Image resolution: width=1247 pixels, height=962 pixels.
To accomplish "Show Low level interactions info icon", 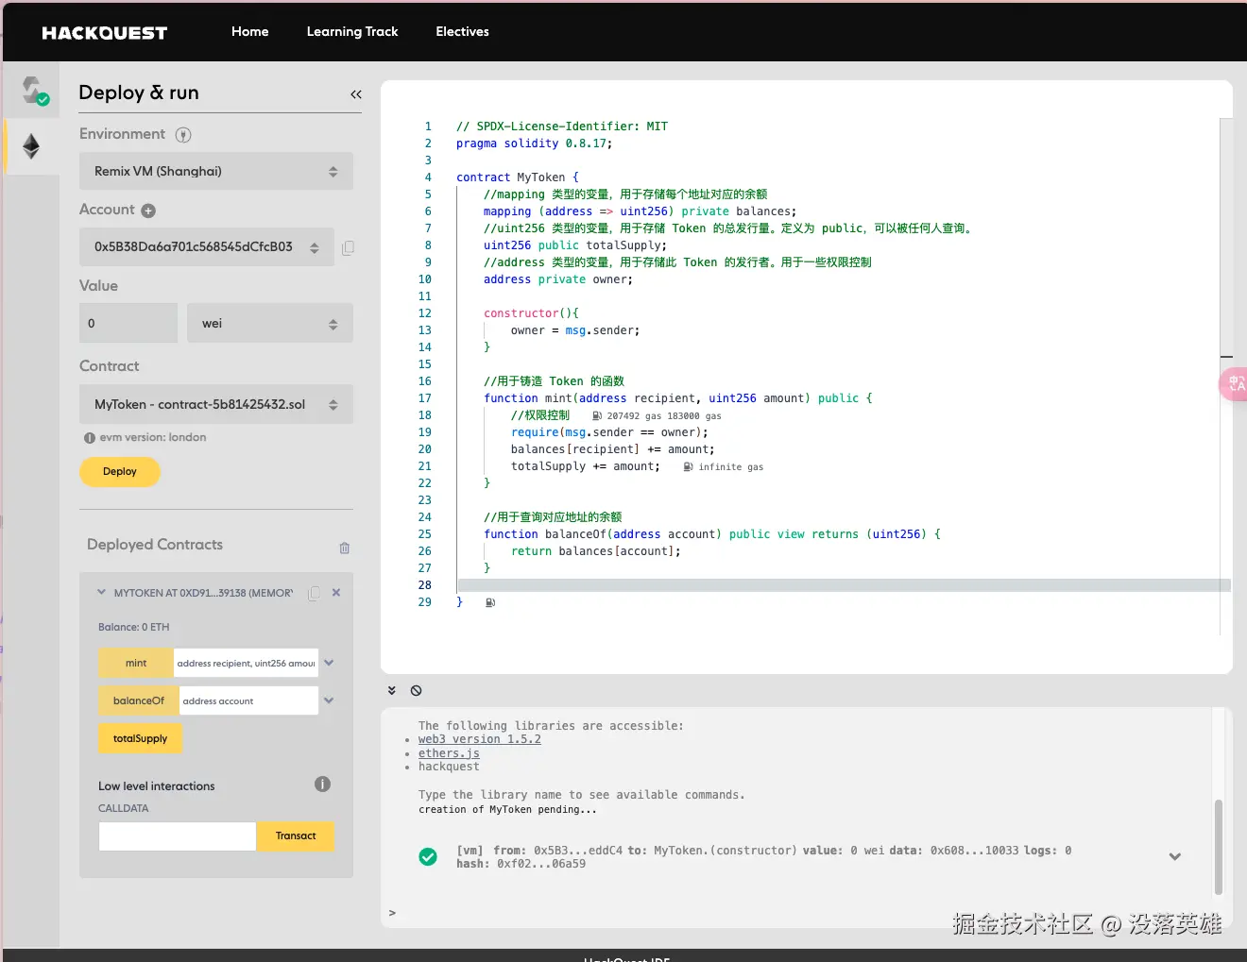I will point(322,784).
